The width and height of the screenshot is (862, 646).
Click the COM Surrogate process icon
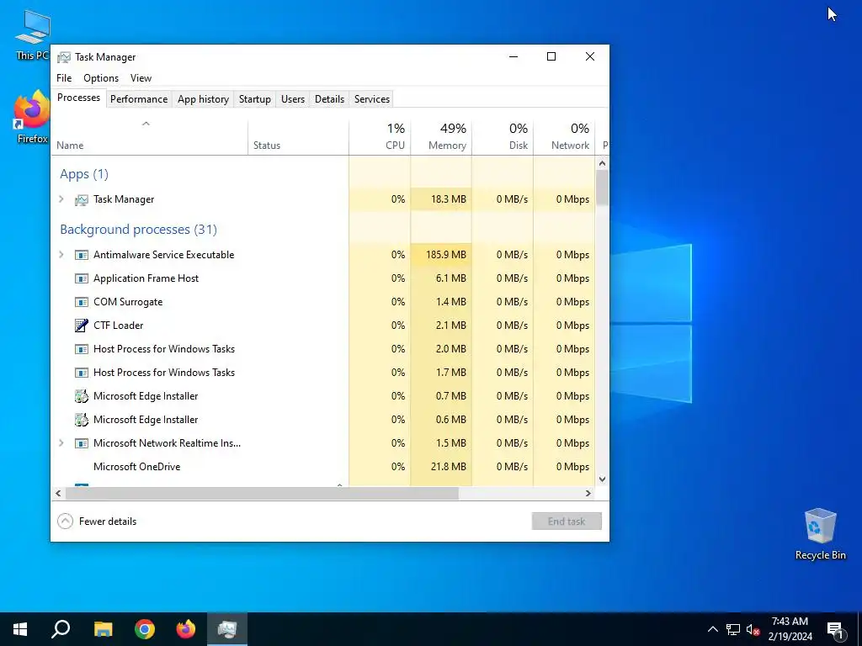click(82, 302)
